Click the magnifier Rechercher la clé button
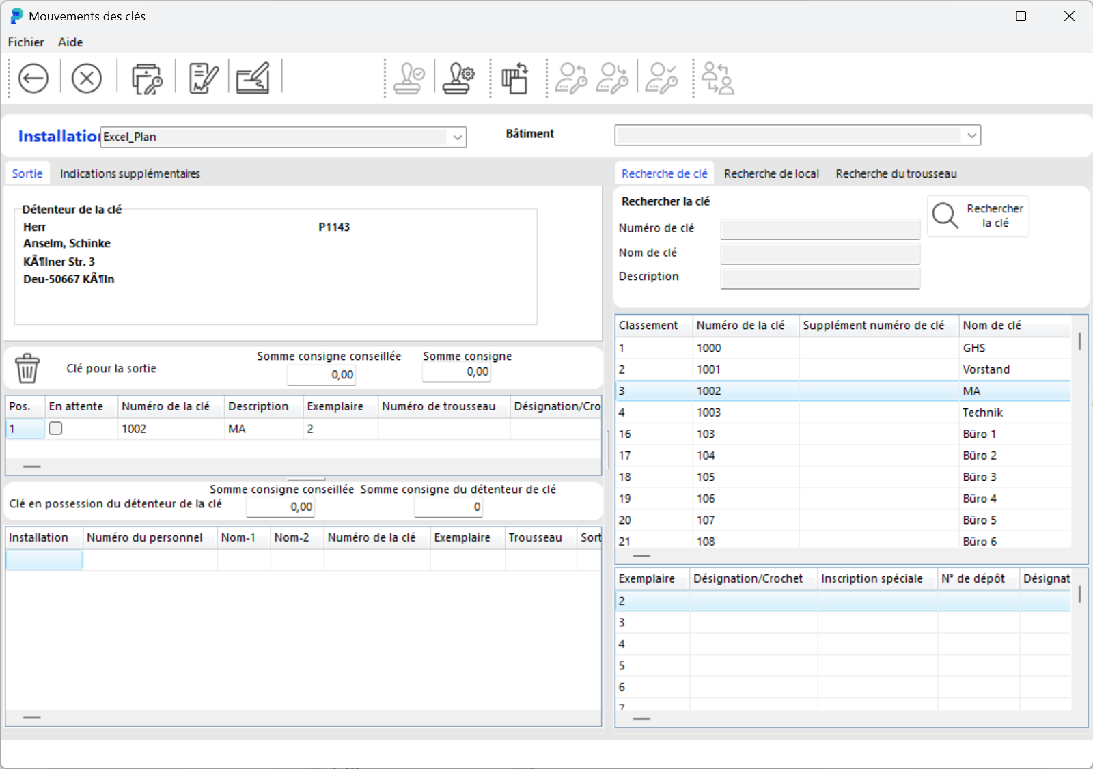This screenshot has width=1093, height=769. tap(978, 216)
